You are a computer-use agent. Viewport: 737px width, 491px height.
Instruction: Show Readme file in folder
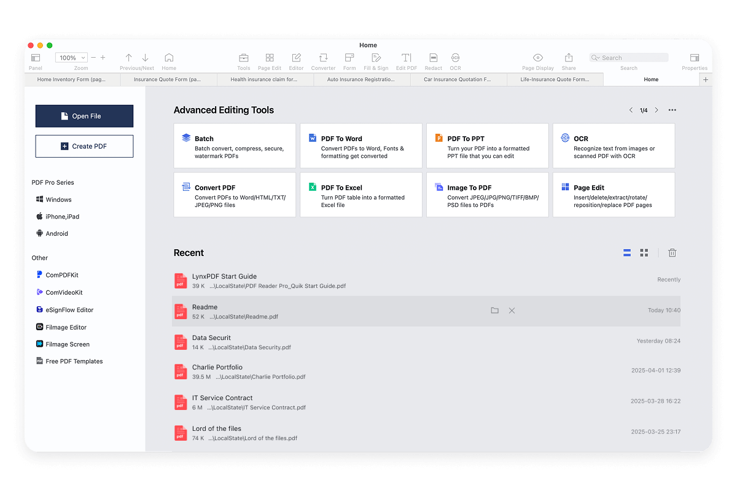(494, 311)
